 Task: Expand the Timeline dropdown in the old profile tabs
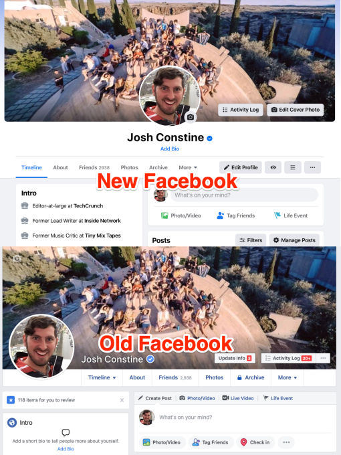(x=102, y=377)
